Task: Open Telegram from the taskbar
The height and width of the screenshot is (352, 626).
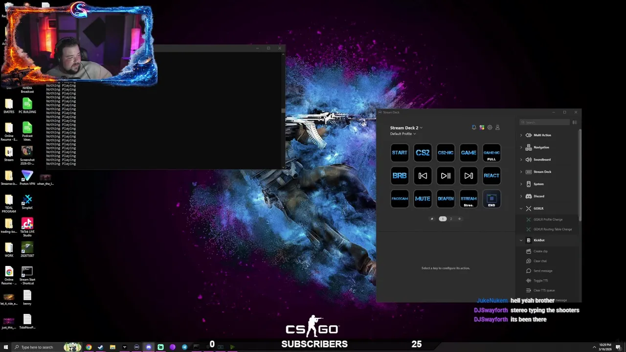Action: [x=184, y=347]
